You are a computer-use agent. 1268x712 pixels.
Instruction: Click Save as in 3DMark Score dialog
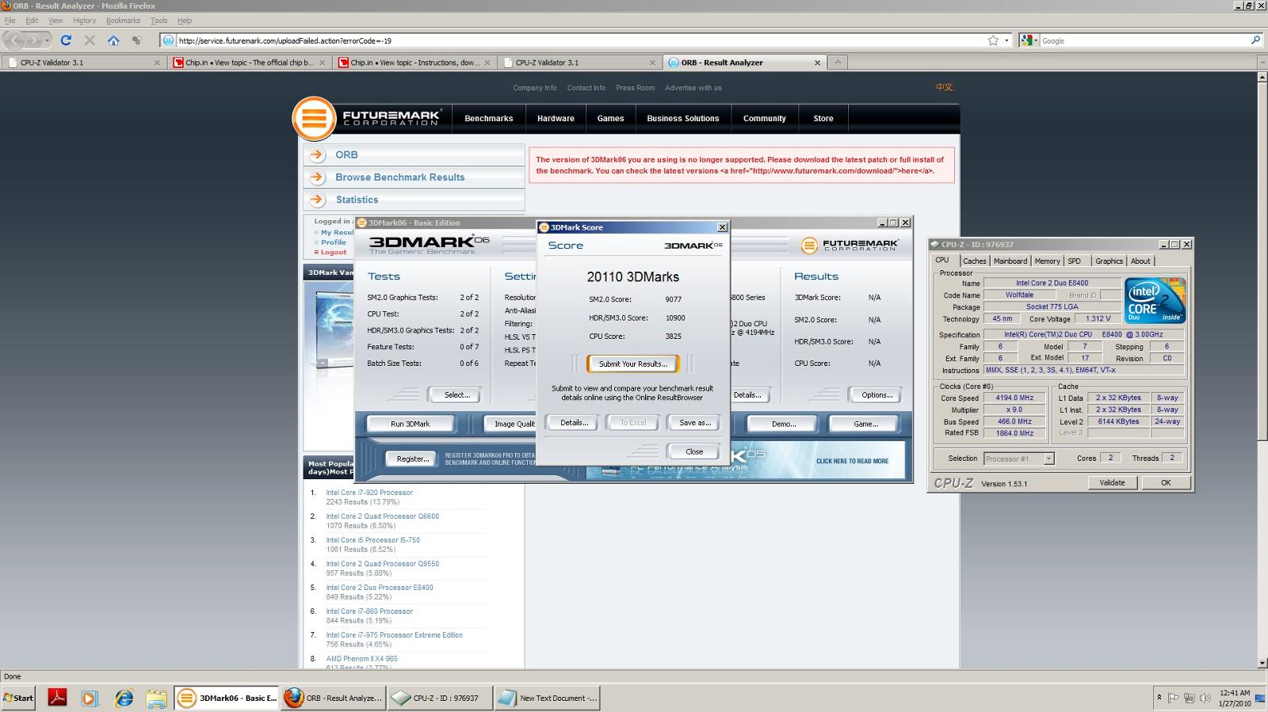click(x=695, y=423)
